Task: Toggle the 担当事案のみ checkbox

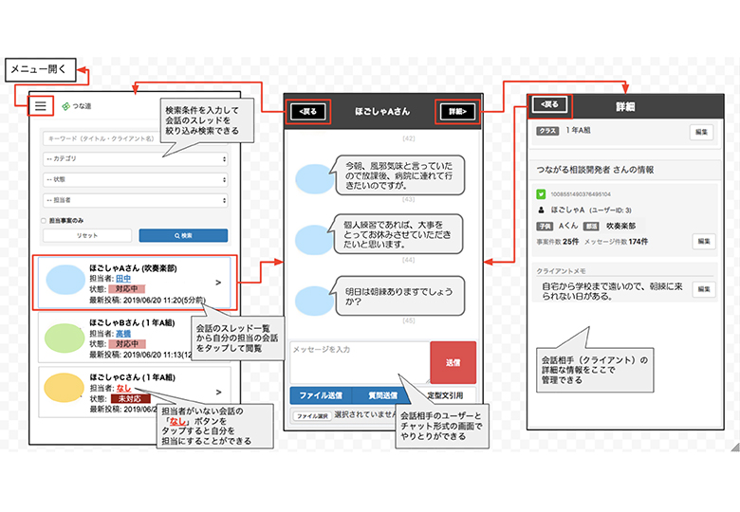Action: pos(44,220)
